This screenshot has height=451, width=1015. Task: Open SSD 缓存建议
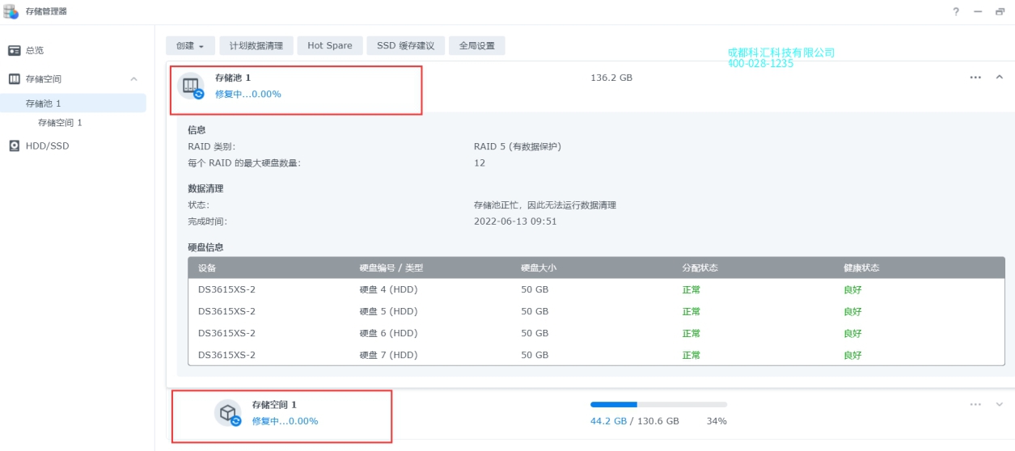click(x=405, y=46)
